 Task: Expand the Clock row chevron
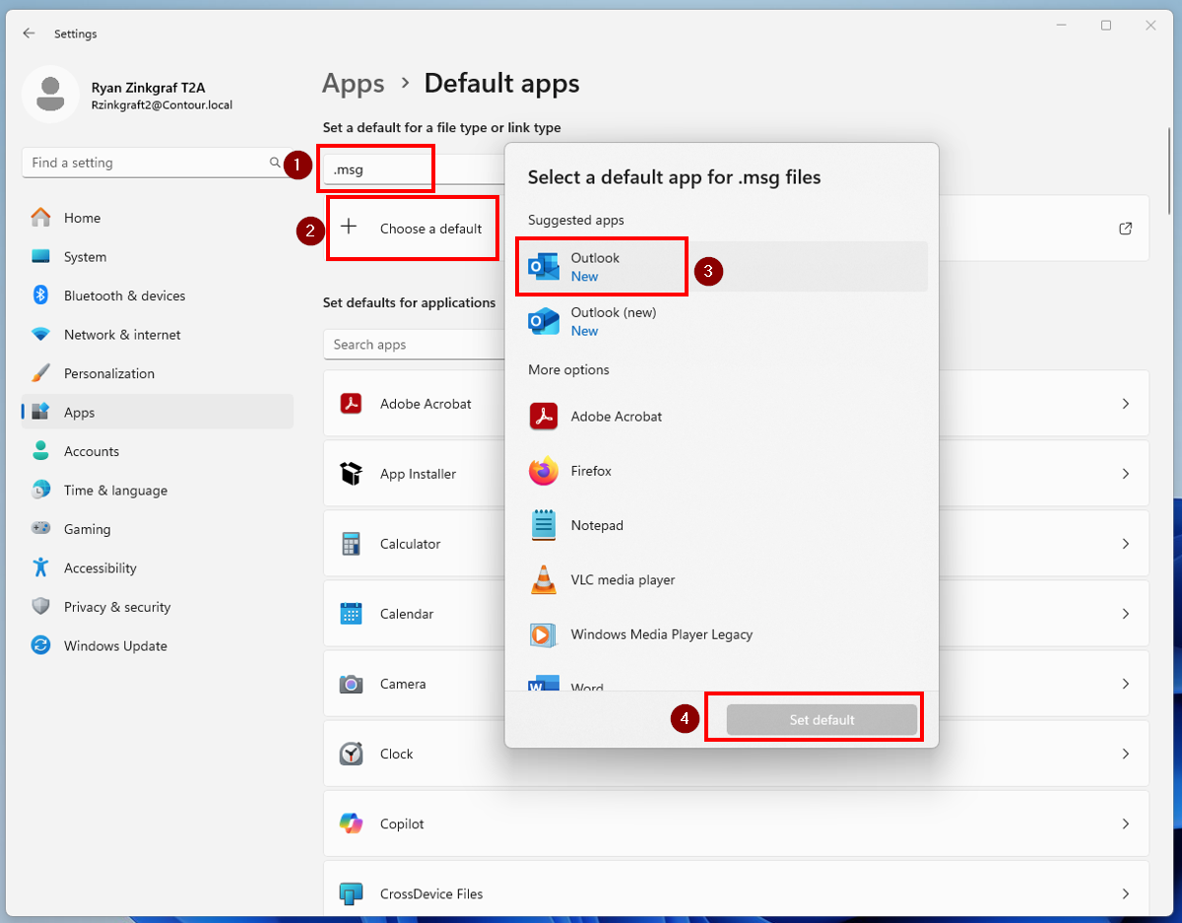[x=1126, y=754]
